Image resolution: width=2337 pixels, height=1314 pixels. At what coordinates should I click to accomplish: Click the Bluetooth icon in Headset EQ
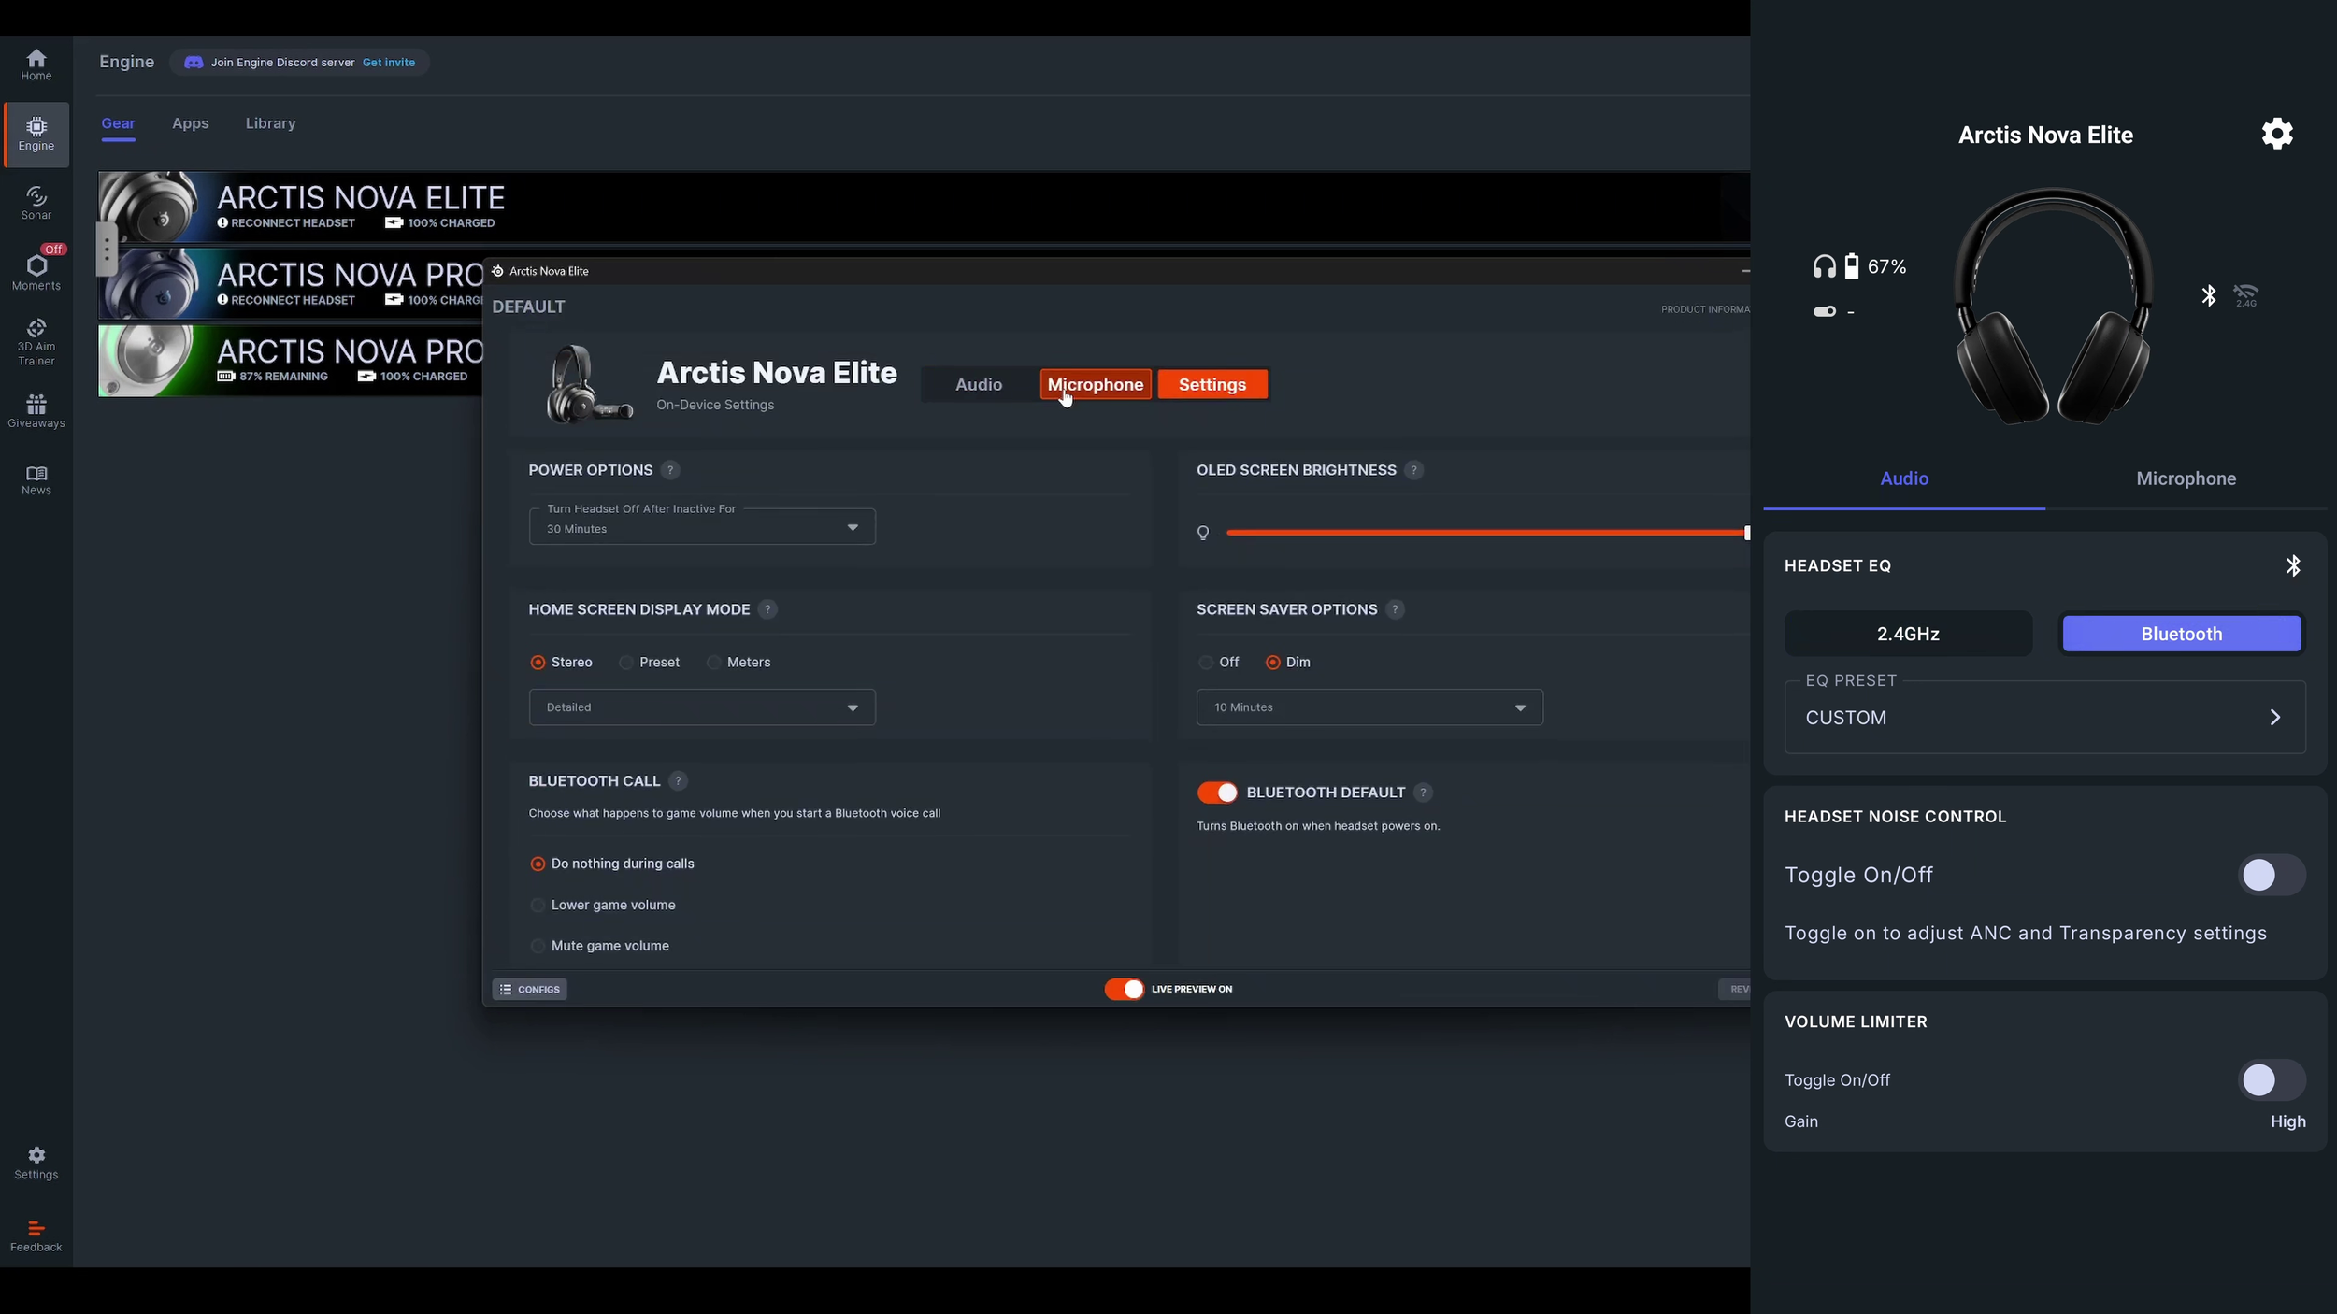tap(2293, 565)
